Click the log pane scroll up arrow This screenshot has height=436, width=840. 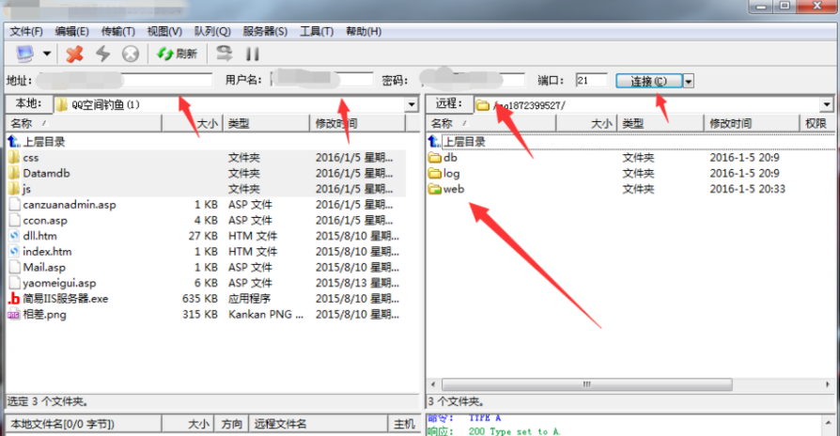tap(828, 422)
